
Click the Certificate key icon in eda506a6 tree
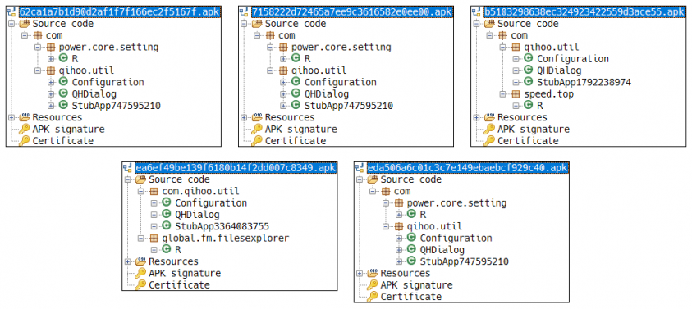[x=373, y=296]
